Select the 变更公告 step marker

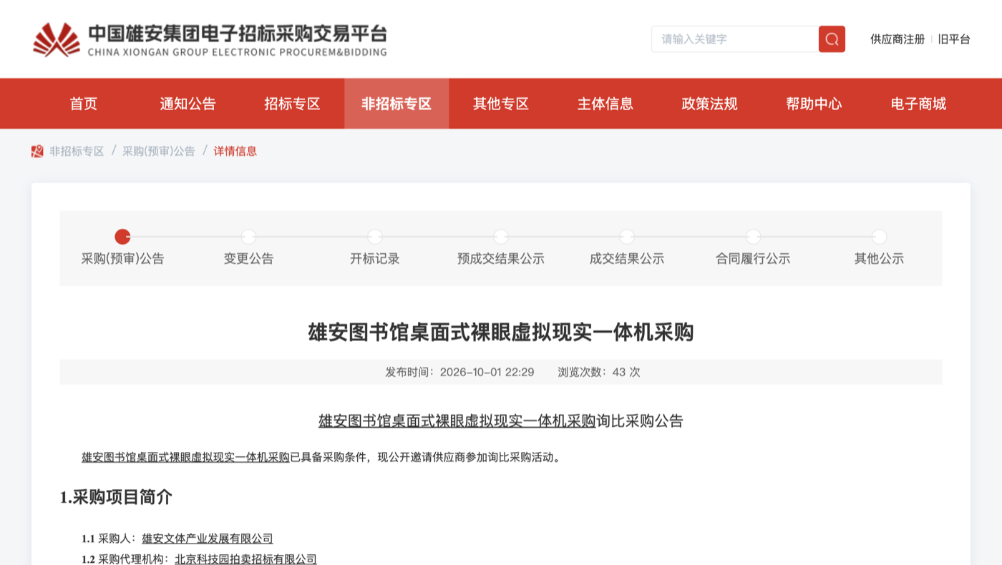point(248,237)
